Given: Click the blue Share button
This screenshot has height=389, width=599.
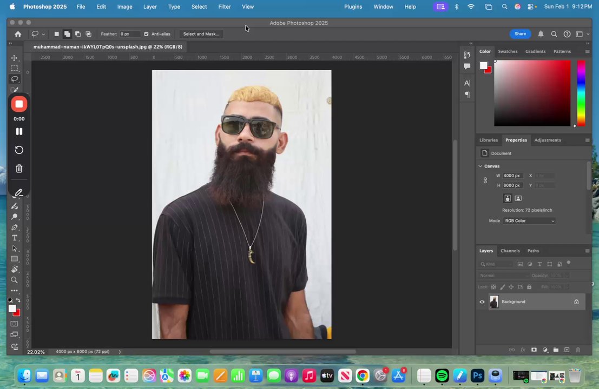Looking at the screenshot, I should click(x=519, y=33).
